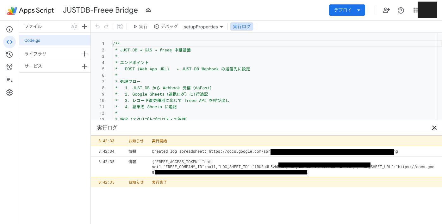Click the Created log spreadsheet log entry
442x224 pixels.
coord(266,151)
